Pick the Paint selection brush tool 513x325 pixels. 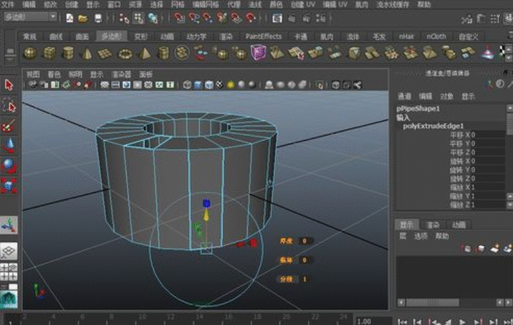pos(9,126)
